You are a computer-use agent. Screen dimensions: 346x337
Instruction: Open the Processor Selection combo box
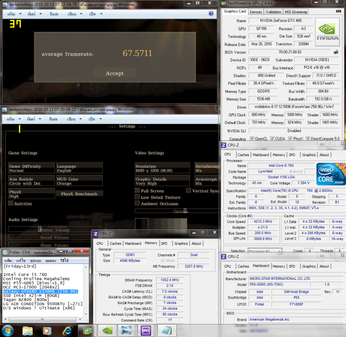click(265, 251)
